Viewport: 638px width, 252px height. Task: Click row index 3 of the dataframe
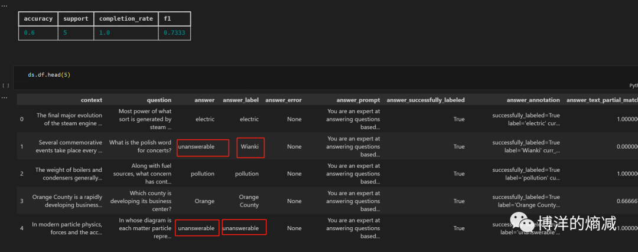22,201
